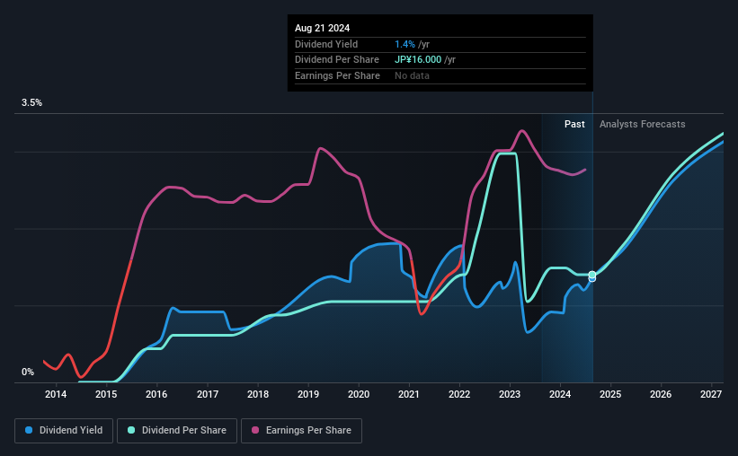Viewport: 738px width, 456px height.
Task: Click the pink Earnings Per Share legend dot
Action: [x=255, y=430]
